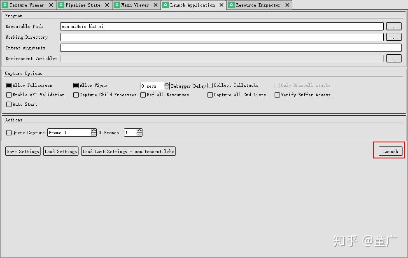Select the Launch Application tab
The width and height of the screenshot is (408, 258).
tap(193, 5)
